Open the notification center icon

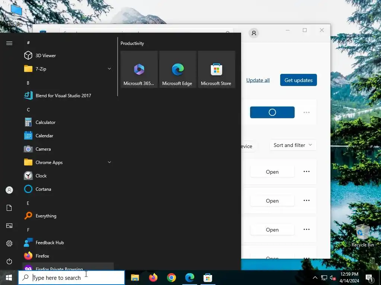click(x=369, y=278)
